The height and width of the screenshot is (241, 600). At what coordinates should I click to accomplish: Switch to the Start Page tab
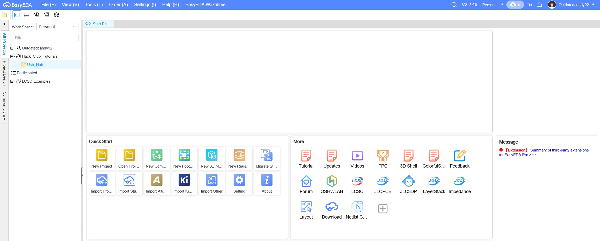coord(98,24)
